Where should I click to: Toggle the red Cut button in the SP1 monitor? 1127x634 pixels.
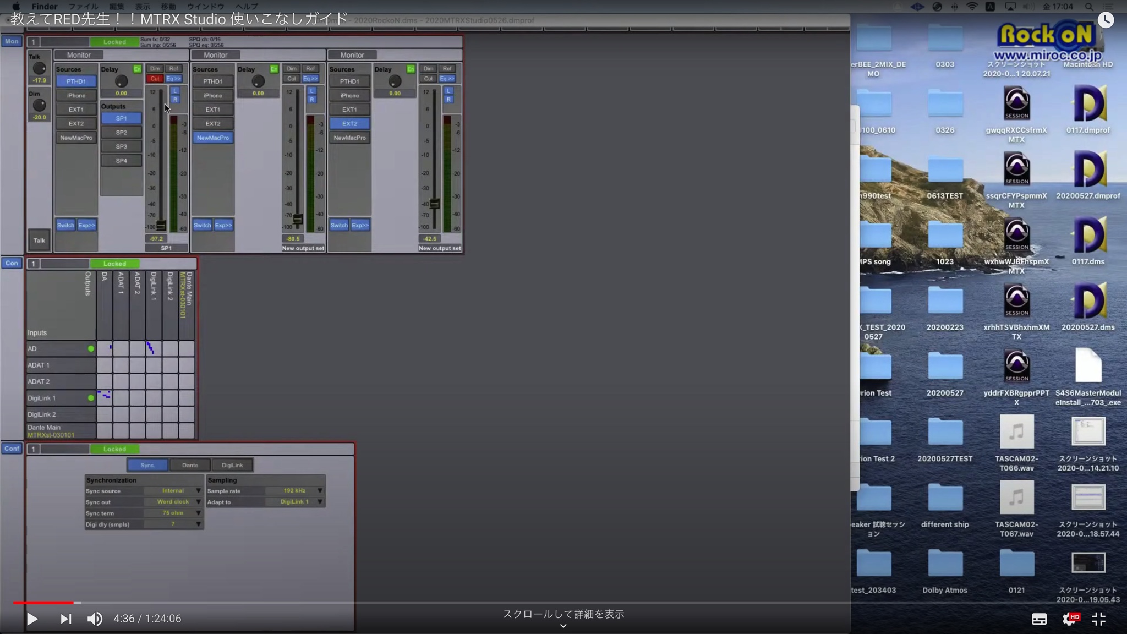pyautogui.click(x=155, y=79)
